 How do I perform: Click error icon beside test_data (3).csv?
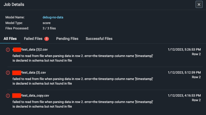[x=8, y=73]
